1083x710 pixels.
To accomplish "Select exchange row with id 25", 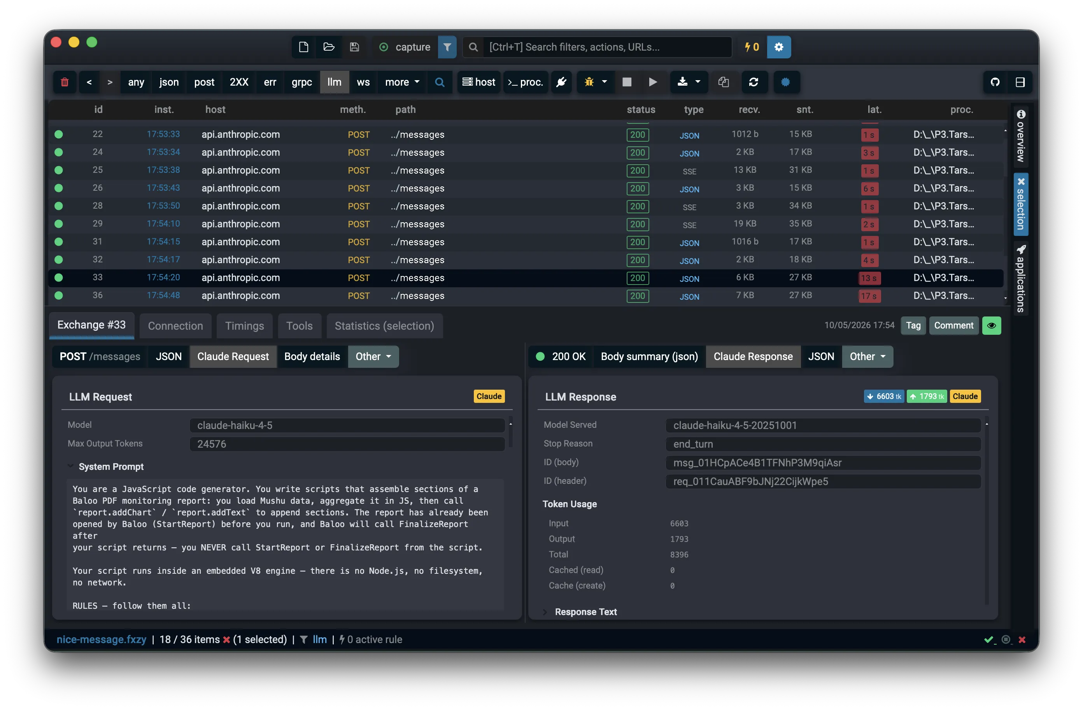I will (x=526, y=170).
